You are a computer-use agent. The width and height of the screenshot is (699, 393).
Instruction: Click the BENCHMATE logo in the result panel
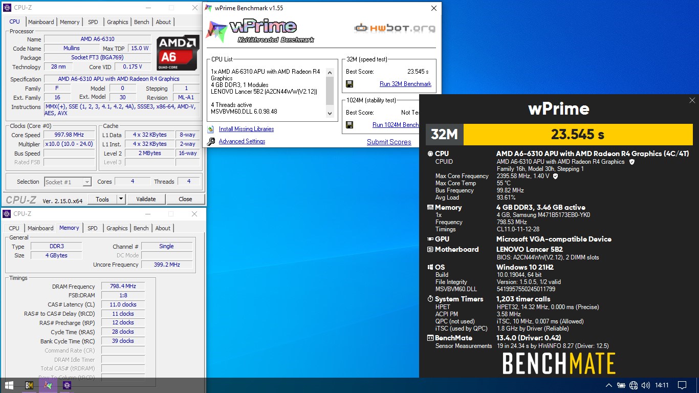[559, 364]
